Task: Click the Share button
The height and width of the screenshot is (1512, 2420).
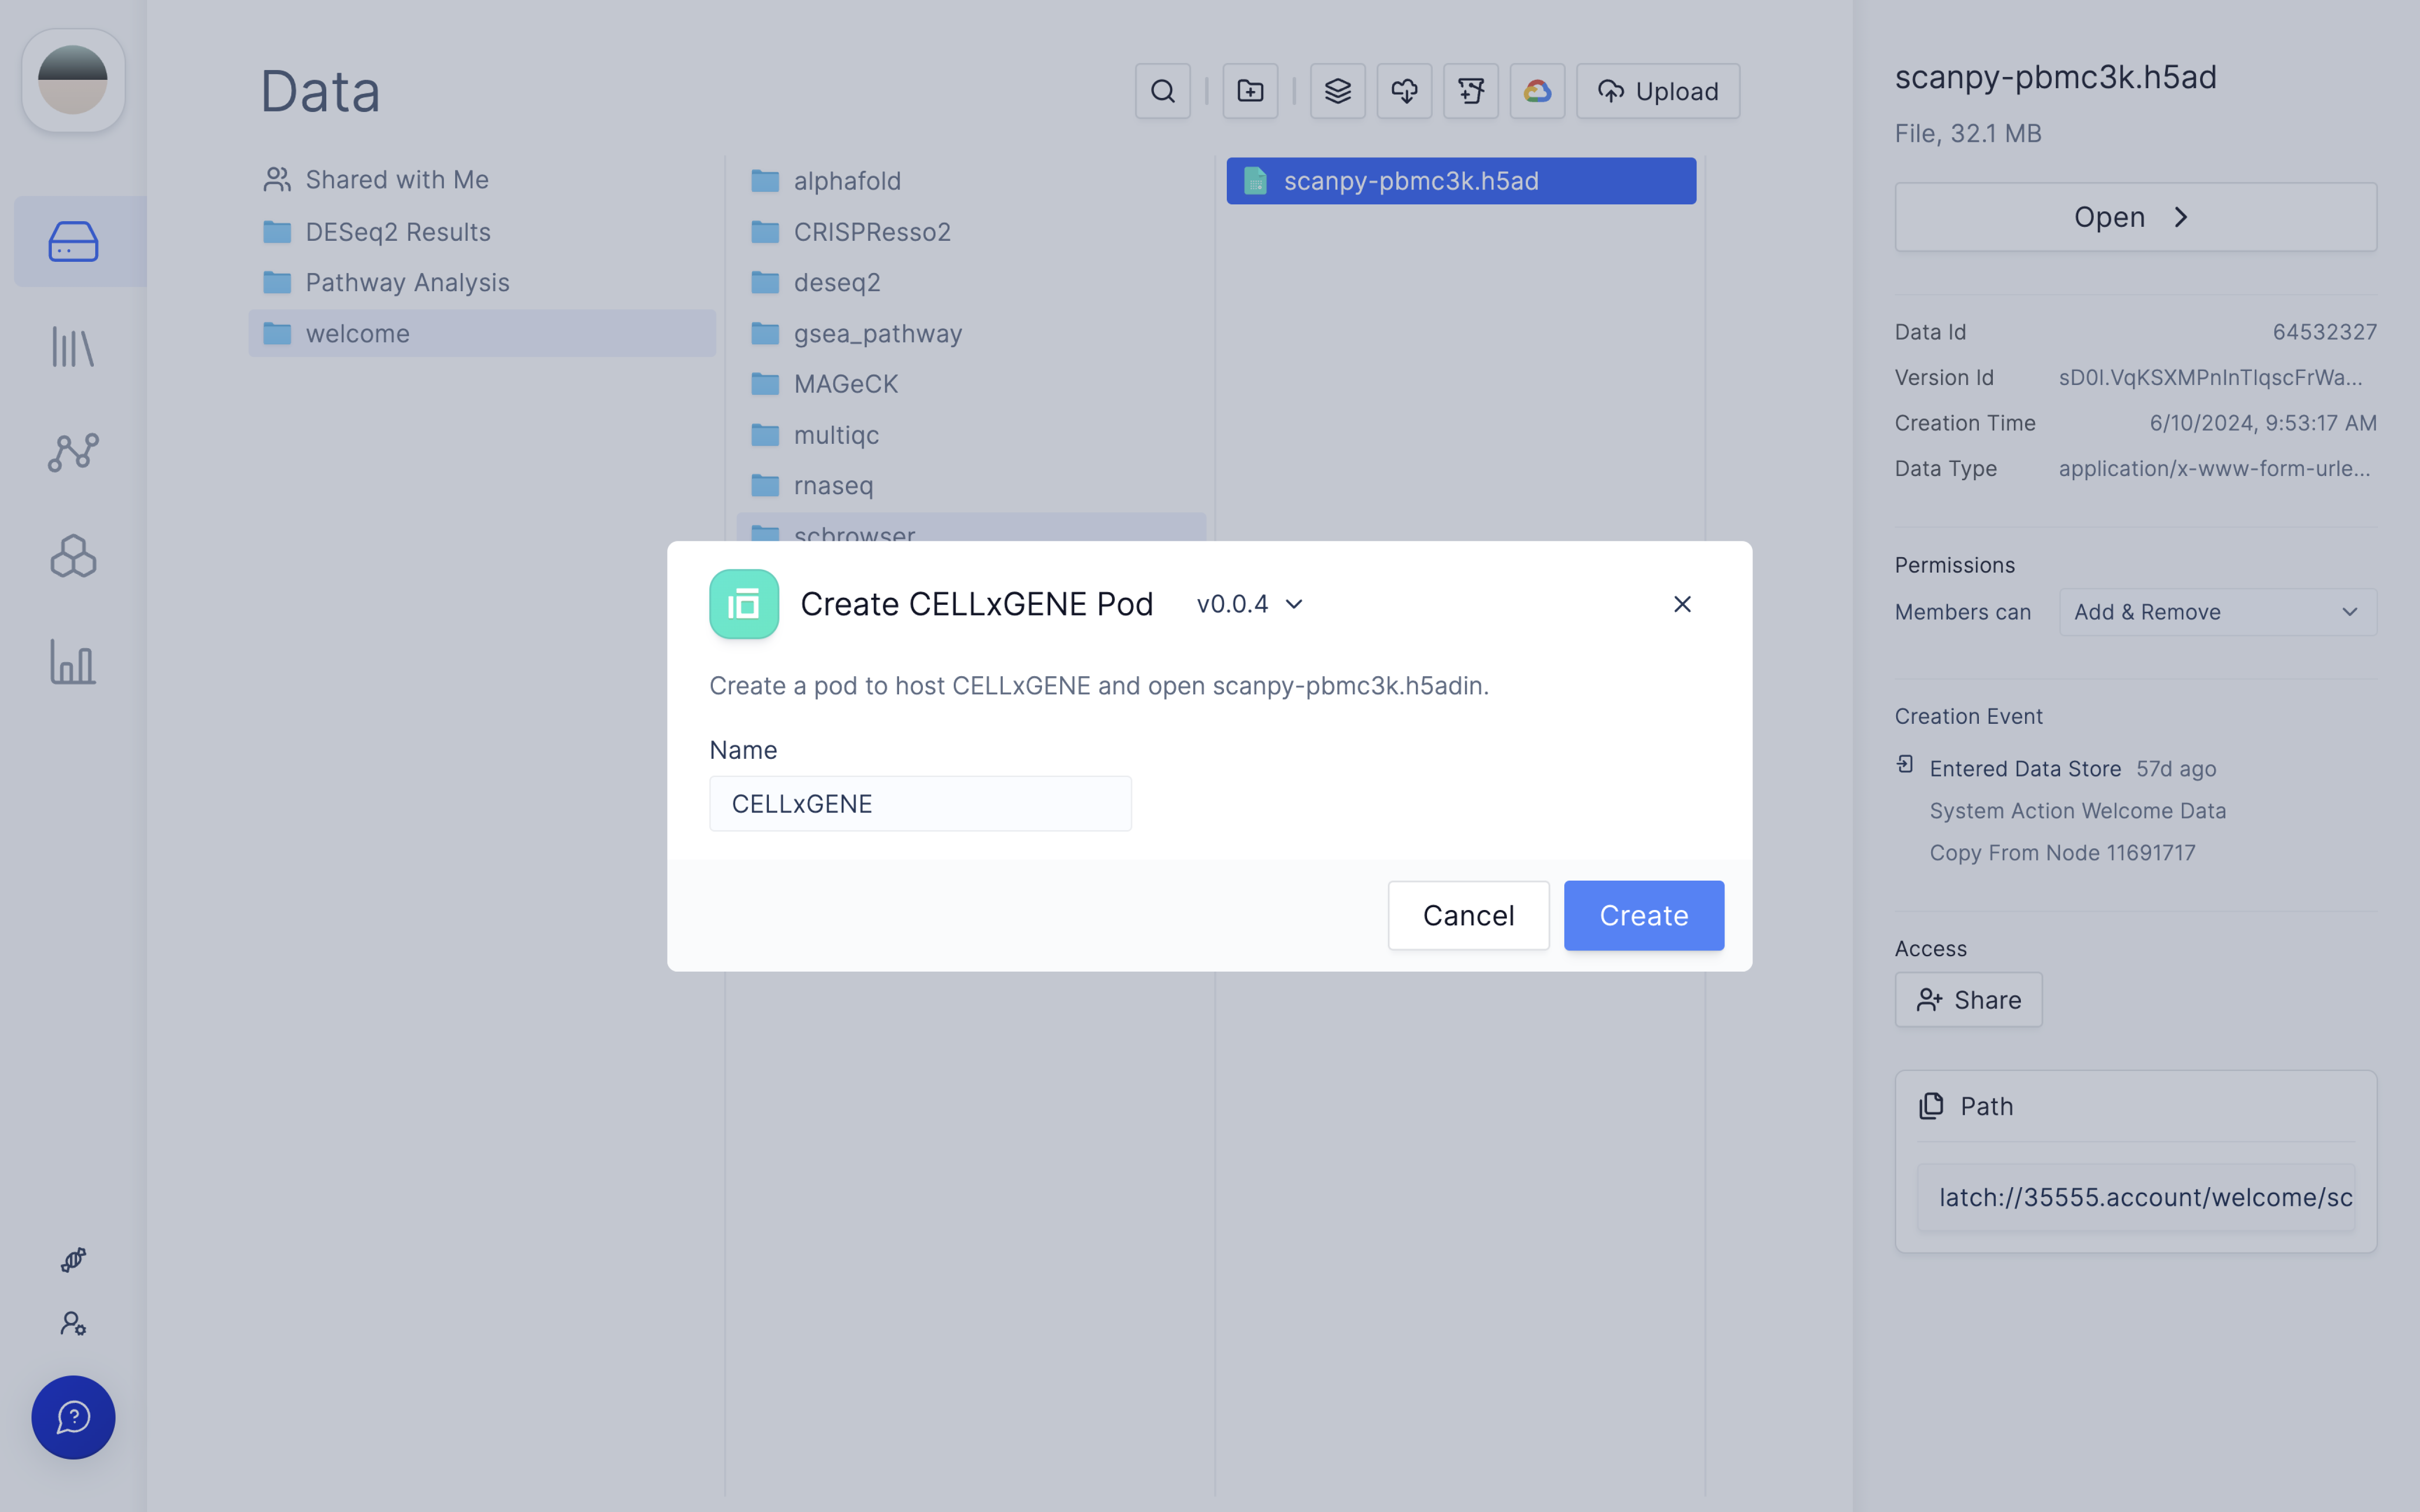Action: (1968, 1000)
